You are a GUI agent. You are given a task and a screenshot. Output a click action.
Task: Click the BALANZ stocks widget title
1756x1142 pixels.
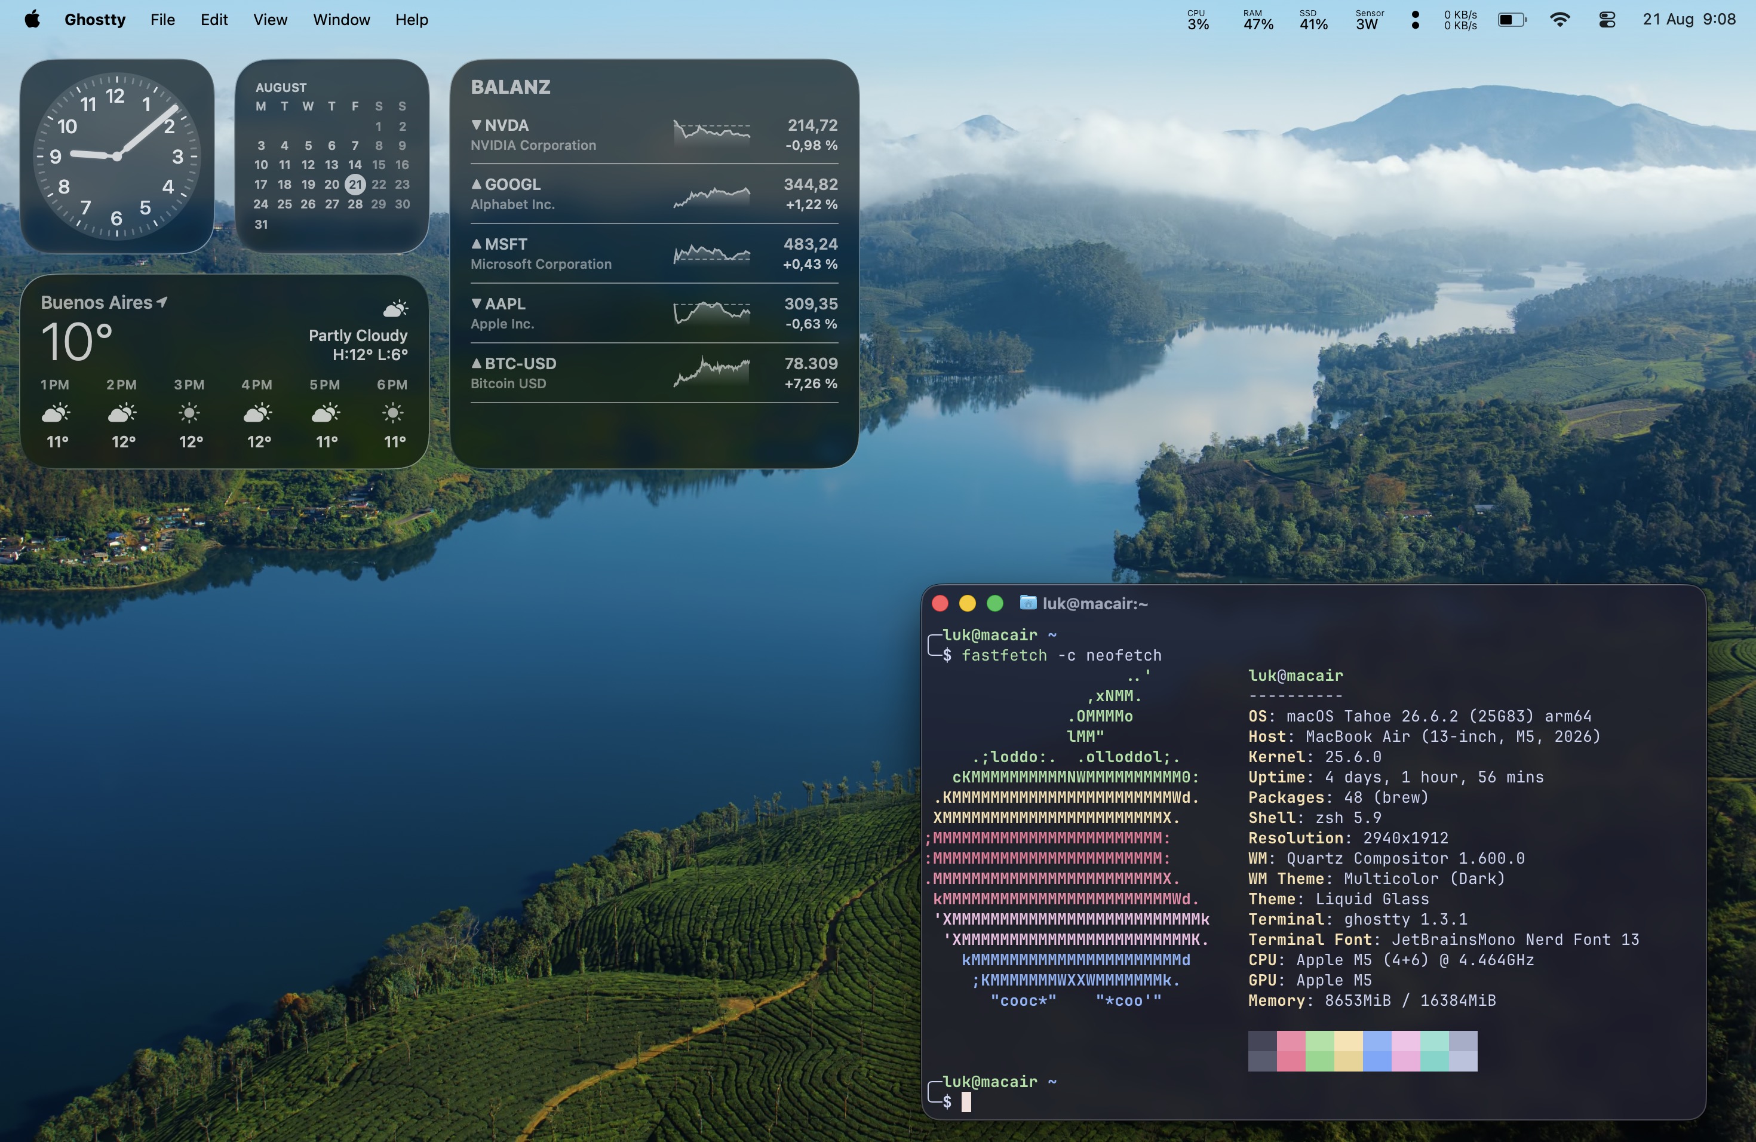pyautogui.click(x=511, y=87)
